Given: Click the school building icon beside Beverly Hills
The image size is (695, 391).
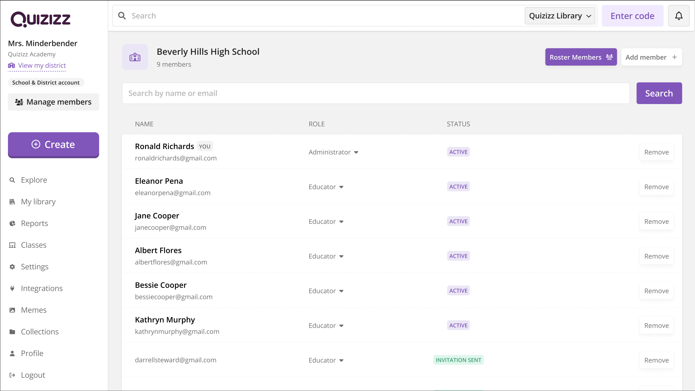Looking at the screenshot, I should tap(135, 57).
